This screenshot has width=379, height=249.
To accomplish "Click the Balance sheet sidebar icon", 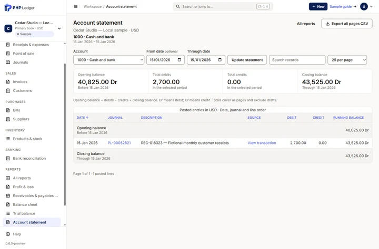I will 8,204.
